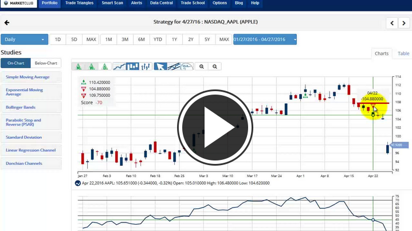Add Exponential Moving Average study
Screen dimensions: 412x231
click(31, 92)
